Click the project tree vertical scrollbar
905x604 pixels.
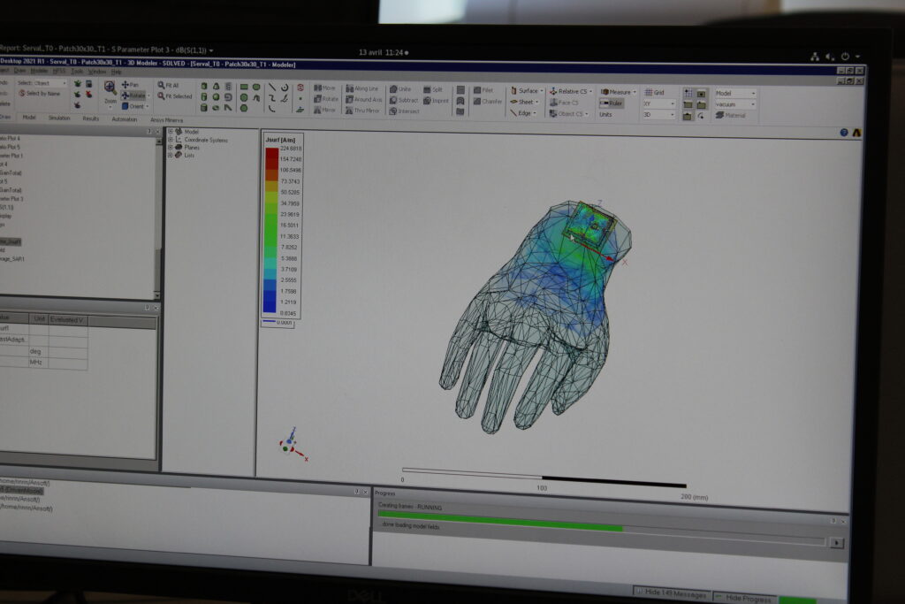click(157, 217)
